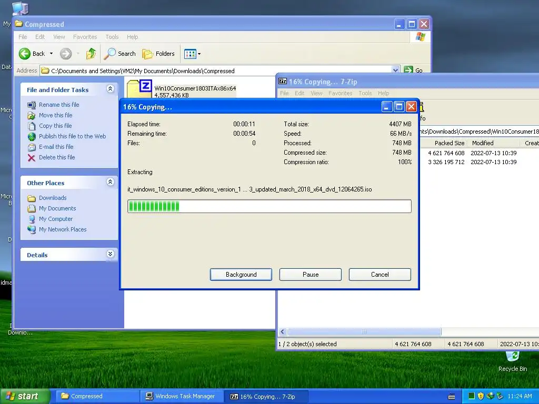539x404 pixels.
Task: Cancel the copying operation
Action: pos(380,275)
